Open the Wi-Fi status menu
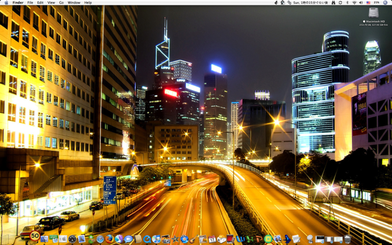The width and height of the screenshot is (392, 245). pyautogui.click(x=354, y=2)
